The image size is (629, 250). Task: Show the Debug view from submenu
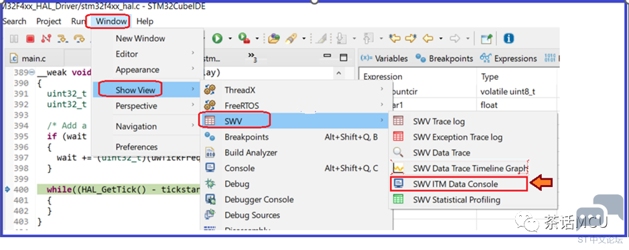294,184
